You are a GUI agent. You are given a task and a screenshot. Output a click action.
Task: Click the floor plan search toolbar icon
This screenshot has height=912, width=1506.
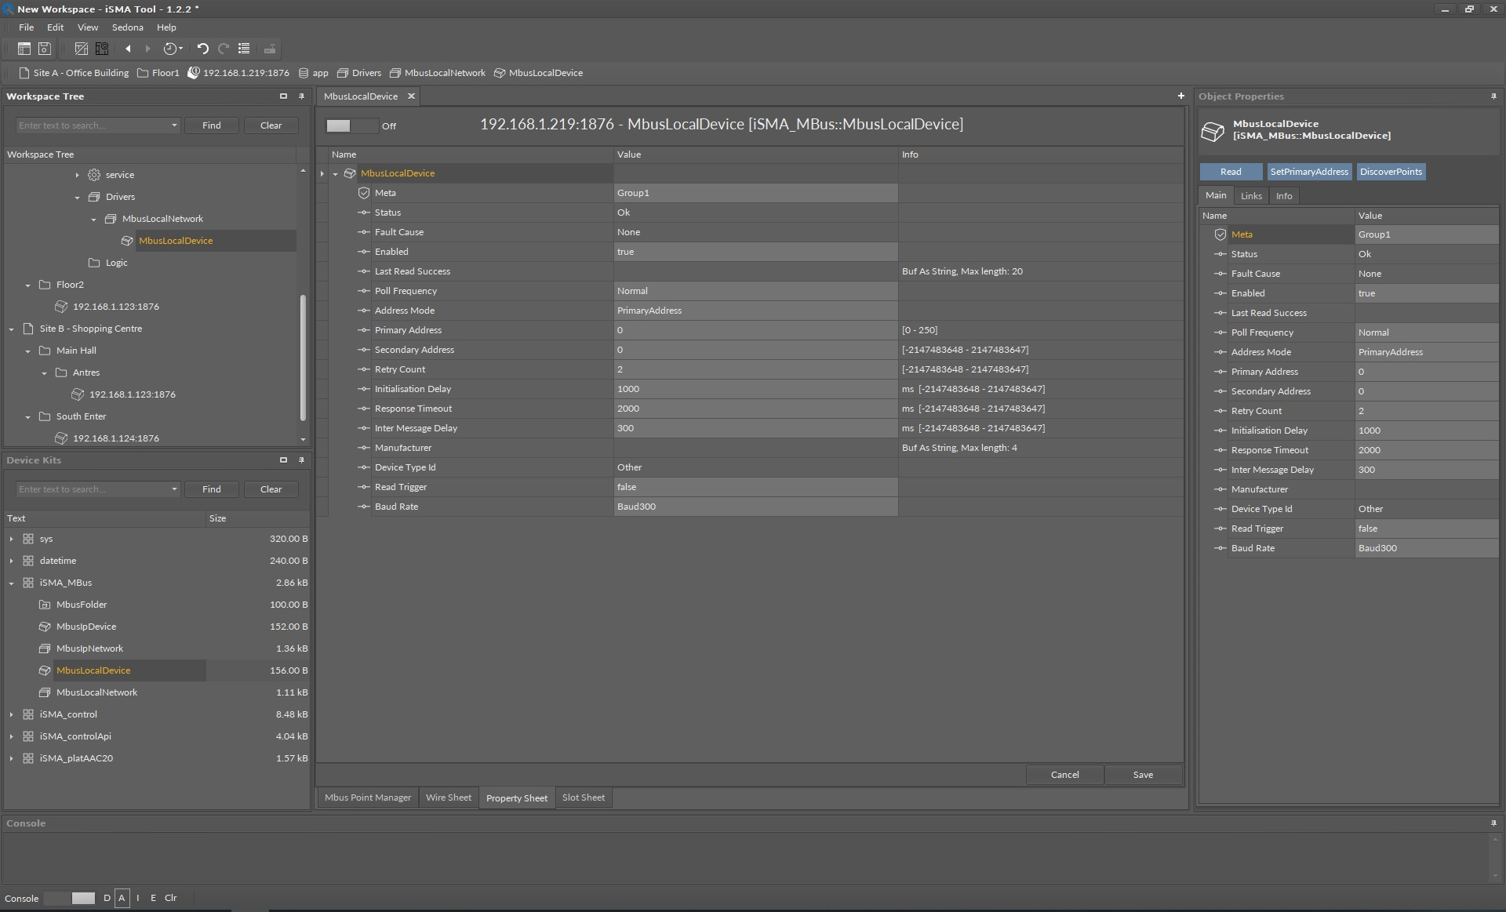pyautogui.click(x=102, y=49)
